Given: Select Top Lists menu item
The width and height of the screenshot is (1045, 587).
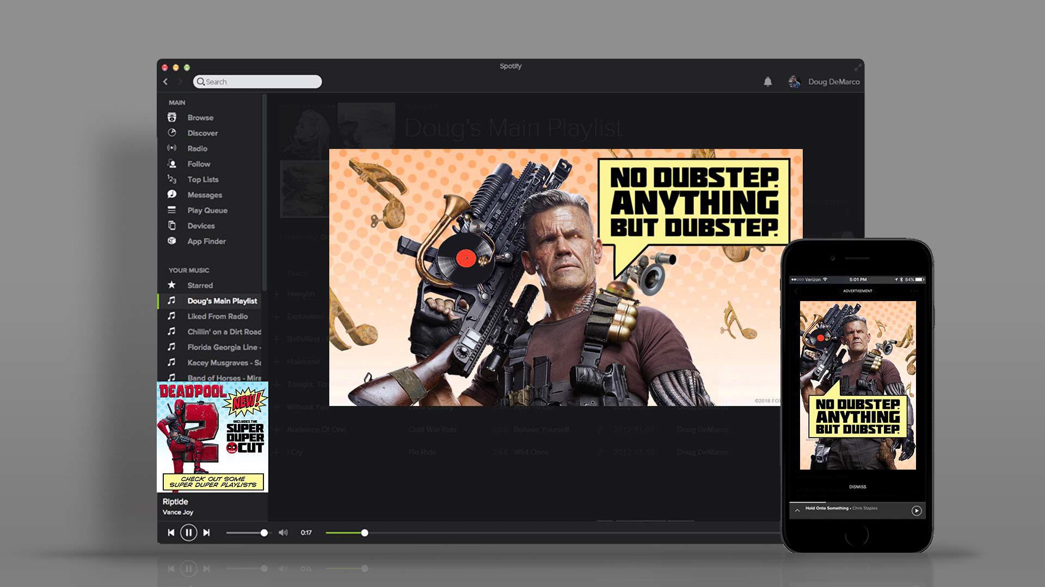Looking at the screenshot, I should [202, 179].
